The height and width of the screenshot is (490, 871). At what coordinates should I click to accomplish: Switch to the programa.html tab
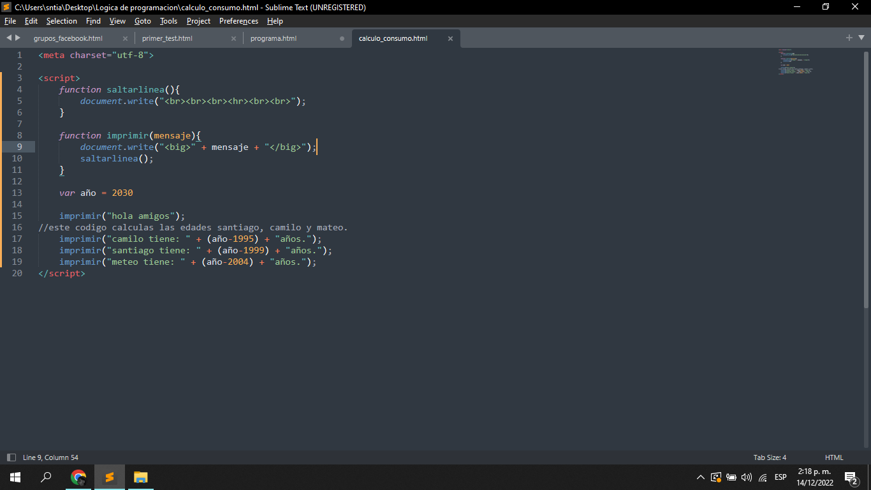click(274, 38)
